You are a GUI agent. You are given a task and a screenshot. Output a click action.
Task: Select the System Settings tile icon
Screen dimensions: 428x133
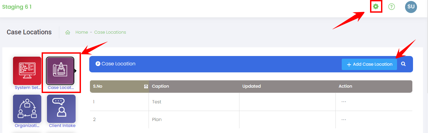[x=27, y=71]
